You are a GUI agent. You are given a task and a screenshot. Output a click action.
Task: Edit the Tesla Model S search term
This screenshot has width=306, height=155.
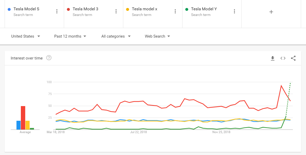tap(26, 9)
